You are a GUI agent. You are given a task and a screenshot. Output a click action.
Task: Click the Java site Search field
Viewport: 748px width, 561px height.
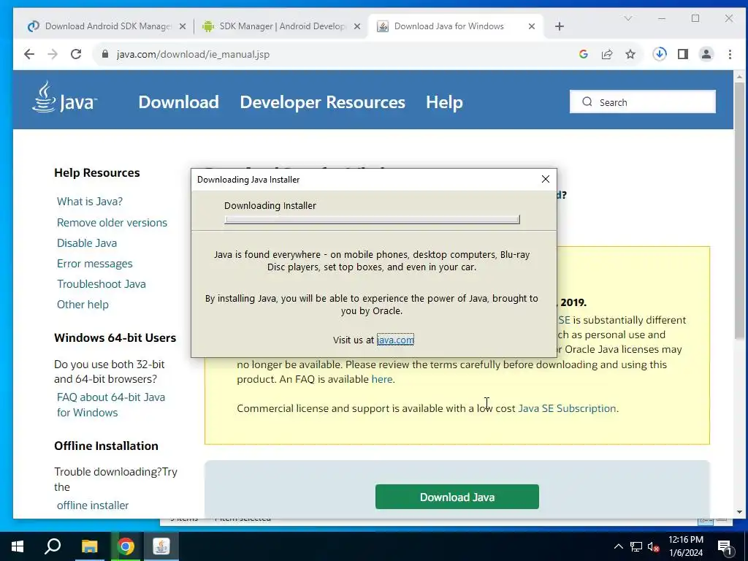[x=643, y=102]
